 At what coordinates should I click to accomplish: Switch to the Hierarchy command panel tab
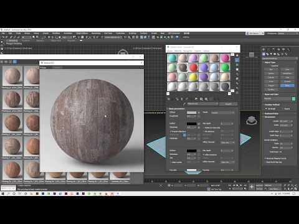click(273, 49)
